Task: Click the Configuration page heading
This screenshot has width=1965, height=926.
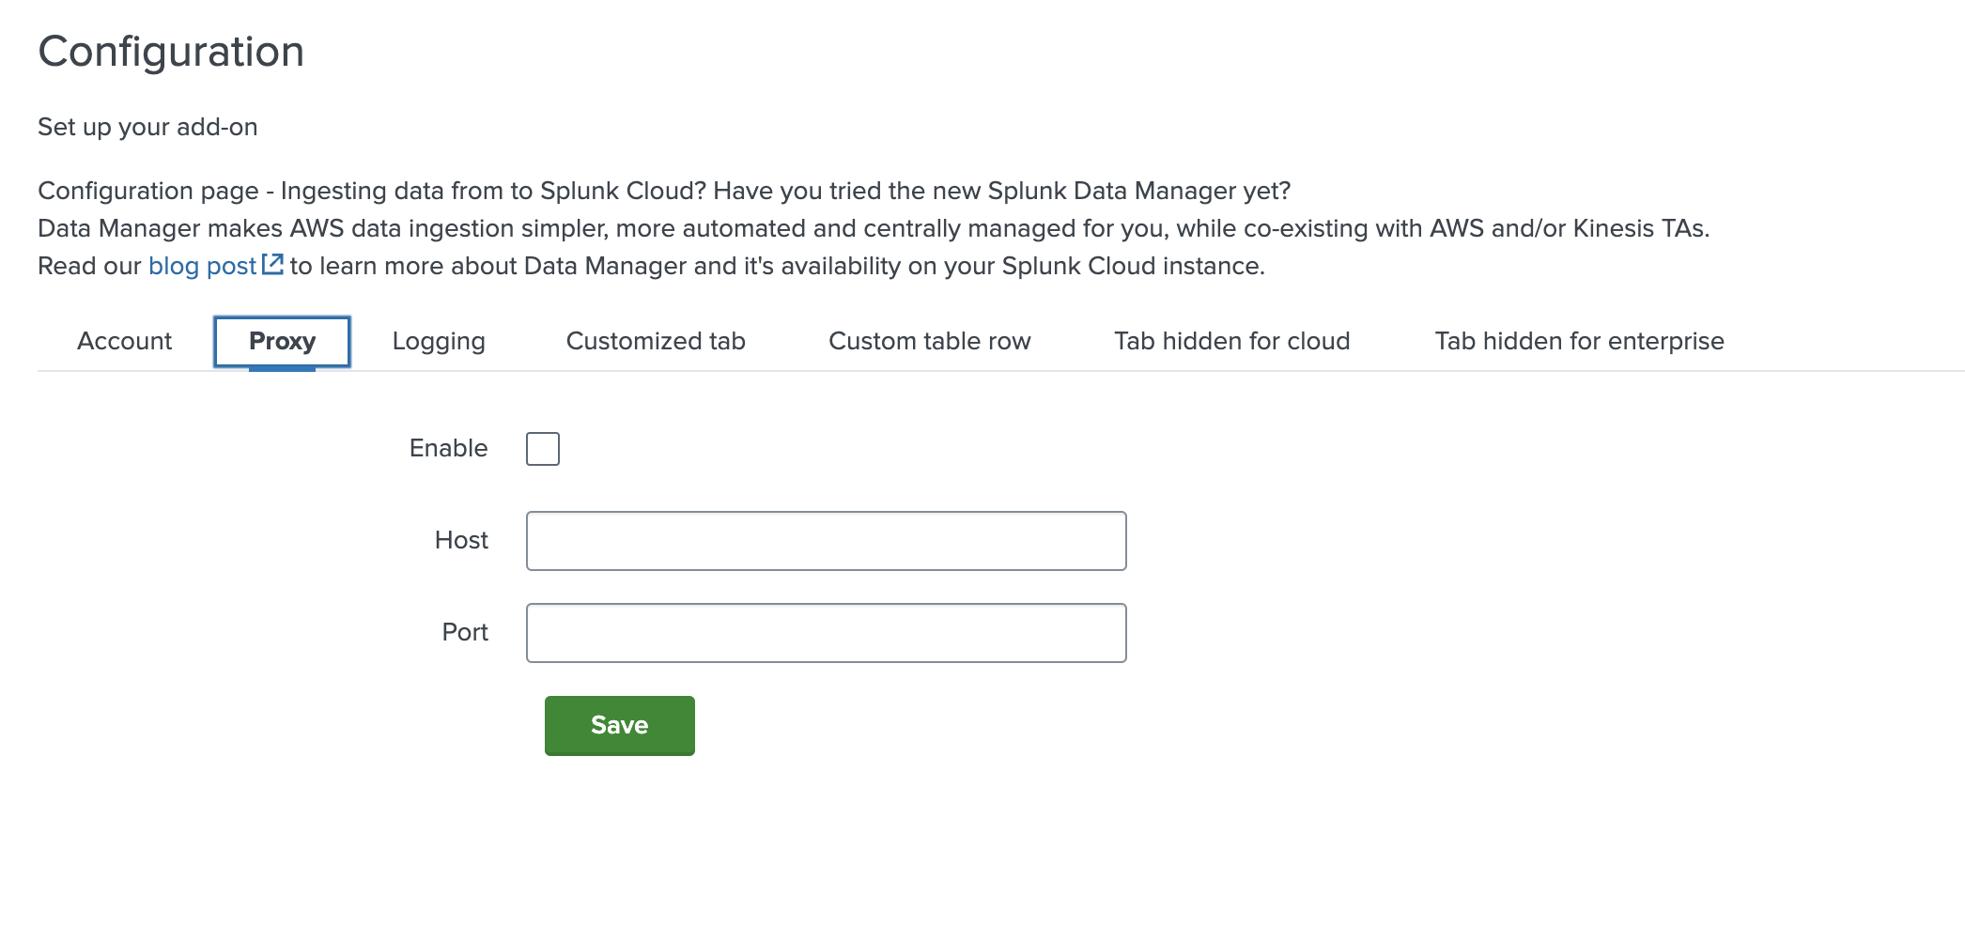Action: [x=171, y=52]
